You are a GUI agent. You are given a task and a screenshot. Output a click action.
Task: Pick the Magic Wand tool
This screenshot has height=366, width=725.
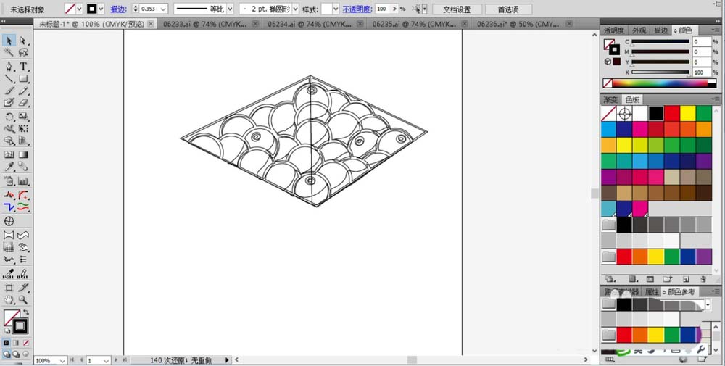click(x=9, y=53)
